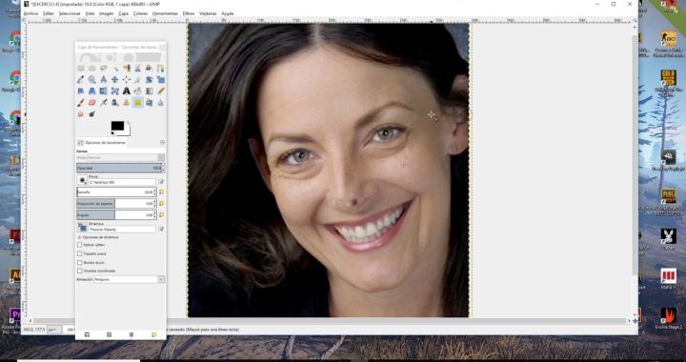Image resolution: width=686 pixels, height=362 pixels.
Task: Select the Select by Color tool
Action: pyautogui.click(x=126, y=69)
